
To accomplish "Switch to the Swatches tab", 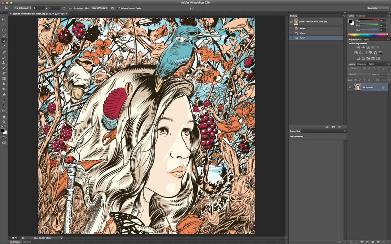I will tap(361, 16).
